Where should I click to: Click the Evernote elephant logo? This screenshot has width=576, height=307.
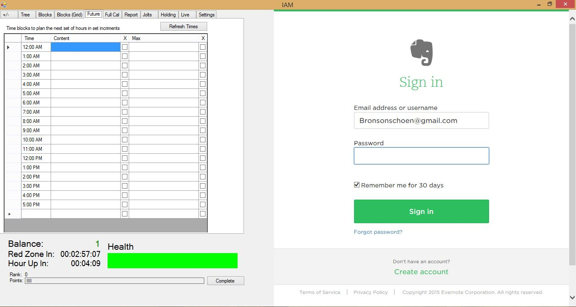[422, 53]
